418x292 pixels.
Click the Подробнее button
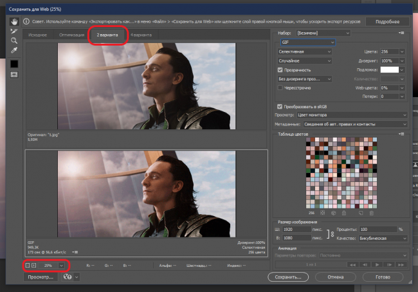[x=387, y=22]
